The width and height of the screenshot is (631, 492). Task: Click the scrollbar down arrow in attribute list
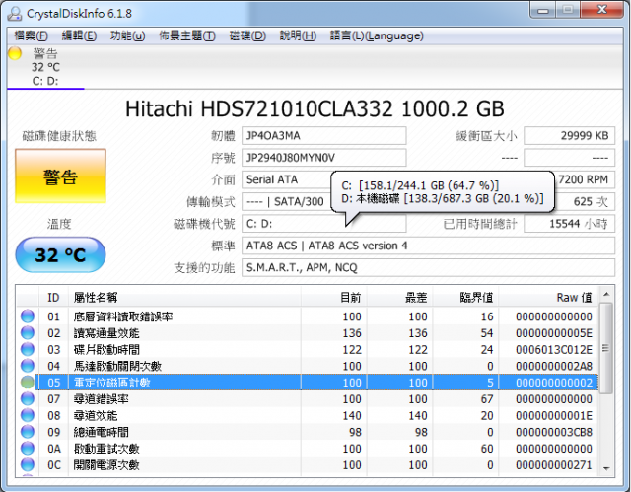(x=606, y=468)
